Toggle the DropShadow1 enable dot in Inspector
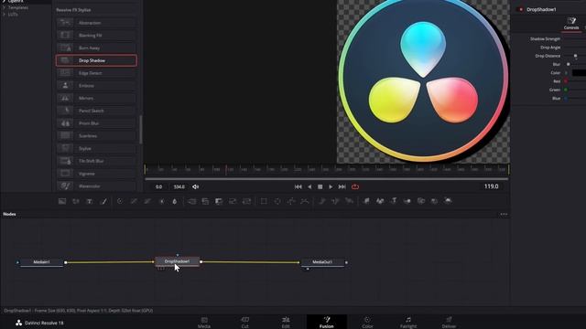 [x=521, y=9]
